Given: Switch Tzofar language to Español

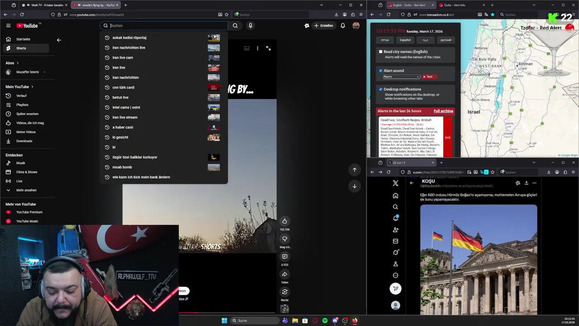Looking at the screenshot, I should pyautogui.click(x=405, y=40).
